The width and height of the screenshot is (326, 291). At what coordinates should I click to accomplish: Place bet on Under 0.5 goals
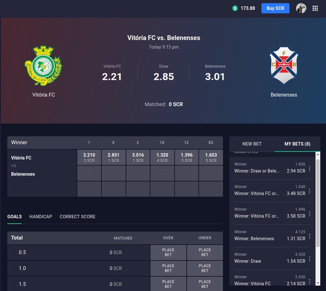point(205,252)
